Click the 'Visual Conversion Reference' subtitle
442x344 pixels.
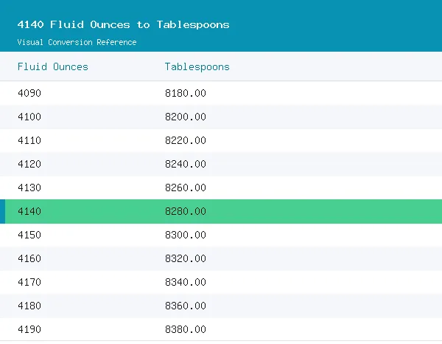point(77,42)
